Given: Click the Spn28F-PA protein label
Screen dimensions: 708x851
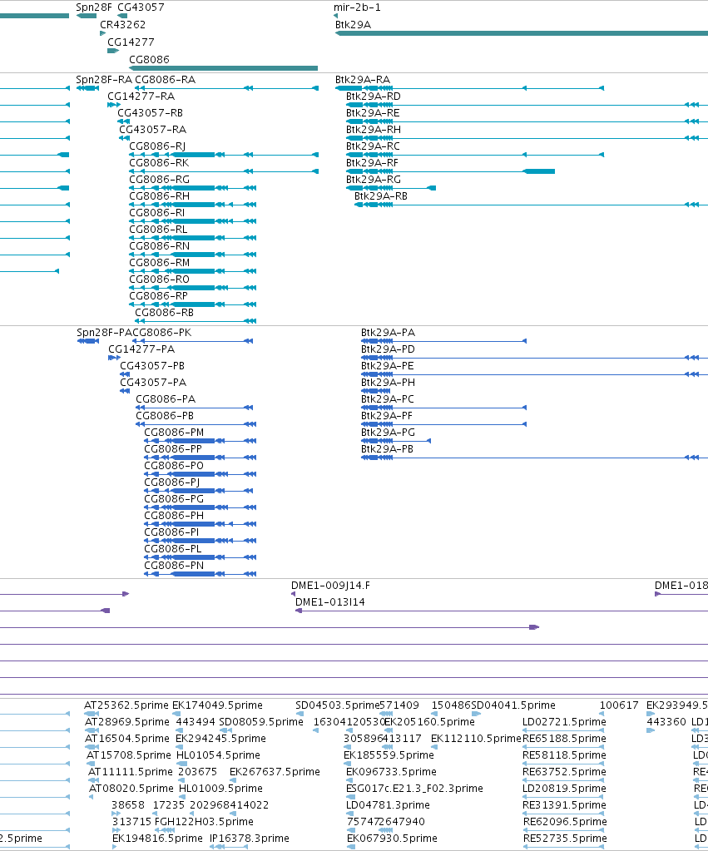Looking at the screenshot, I should 105,332.
